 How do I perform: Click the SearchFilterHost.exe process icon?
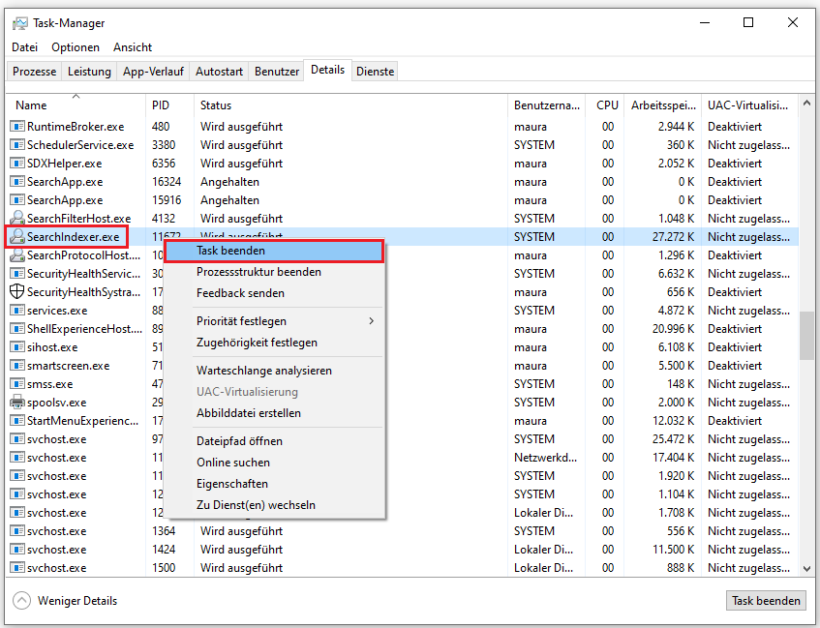(16, 218)
